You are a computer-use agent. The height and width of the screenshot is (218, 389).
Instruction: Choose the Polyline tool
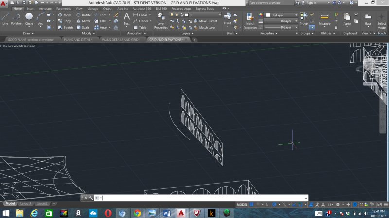(17, 18)
